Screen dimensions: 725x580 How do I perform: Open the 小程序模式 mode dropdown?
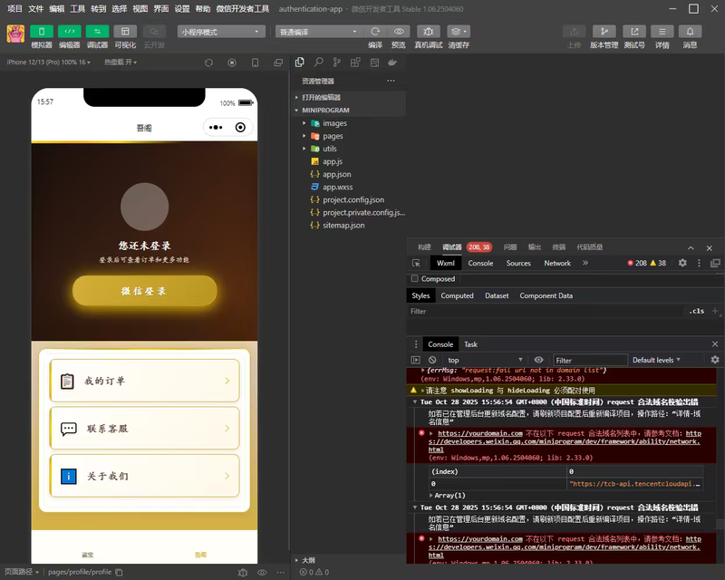pos(221,32)
